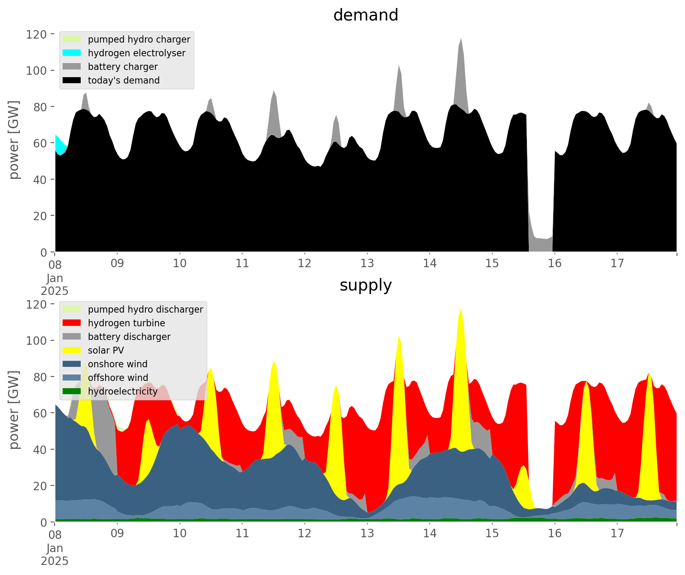Click the dark blue onshore wind legend swatch
Screen dimensions: 685x575
72,364
